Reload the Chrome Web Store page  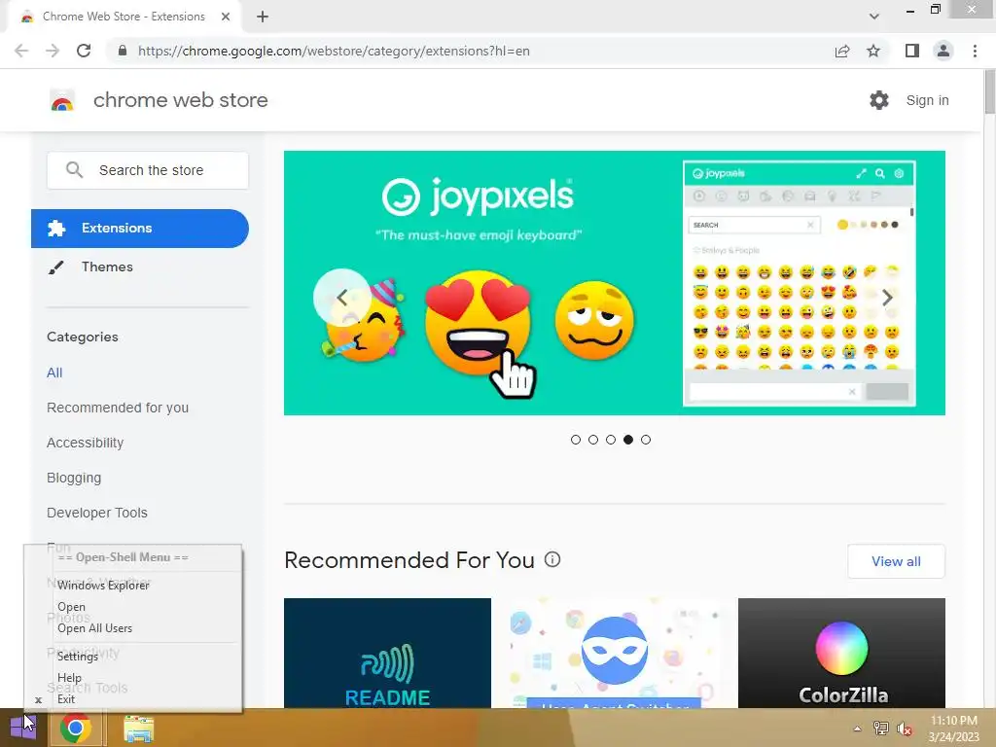84,51
